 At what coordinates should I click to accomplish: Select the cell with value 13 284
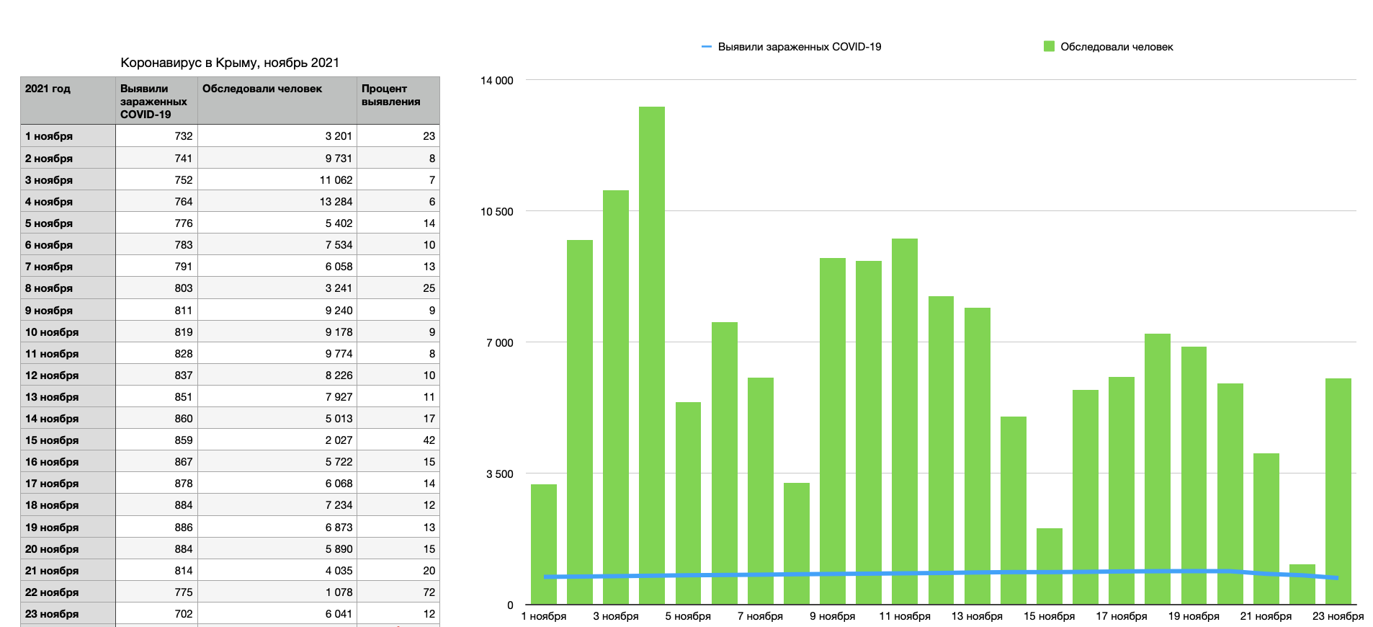277,202
